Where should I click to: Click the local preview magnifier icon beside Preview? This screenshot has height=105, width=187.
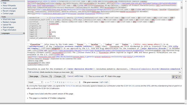coord(51,76)
